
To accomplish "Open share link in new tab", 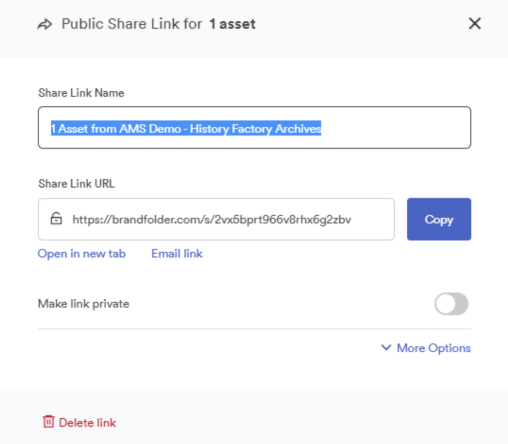I will click(x=82, y=254).
